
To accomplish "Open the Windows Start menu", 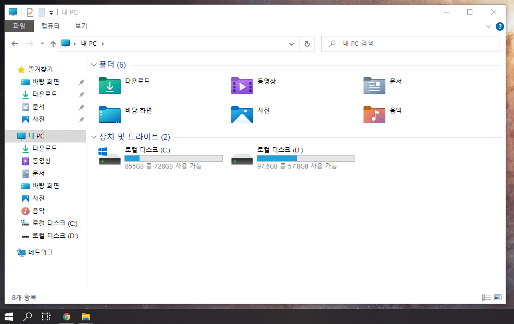I will pyautogui.click(x=9, y=317).
